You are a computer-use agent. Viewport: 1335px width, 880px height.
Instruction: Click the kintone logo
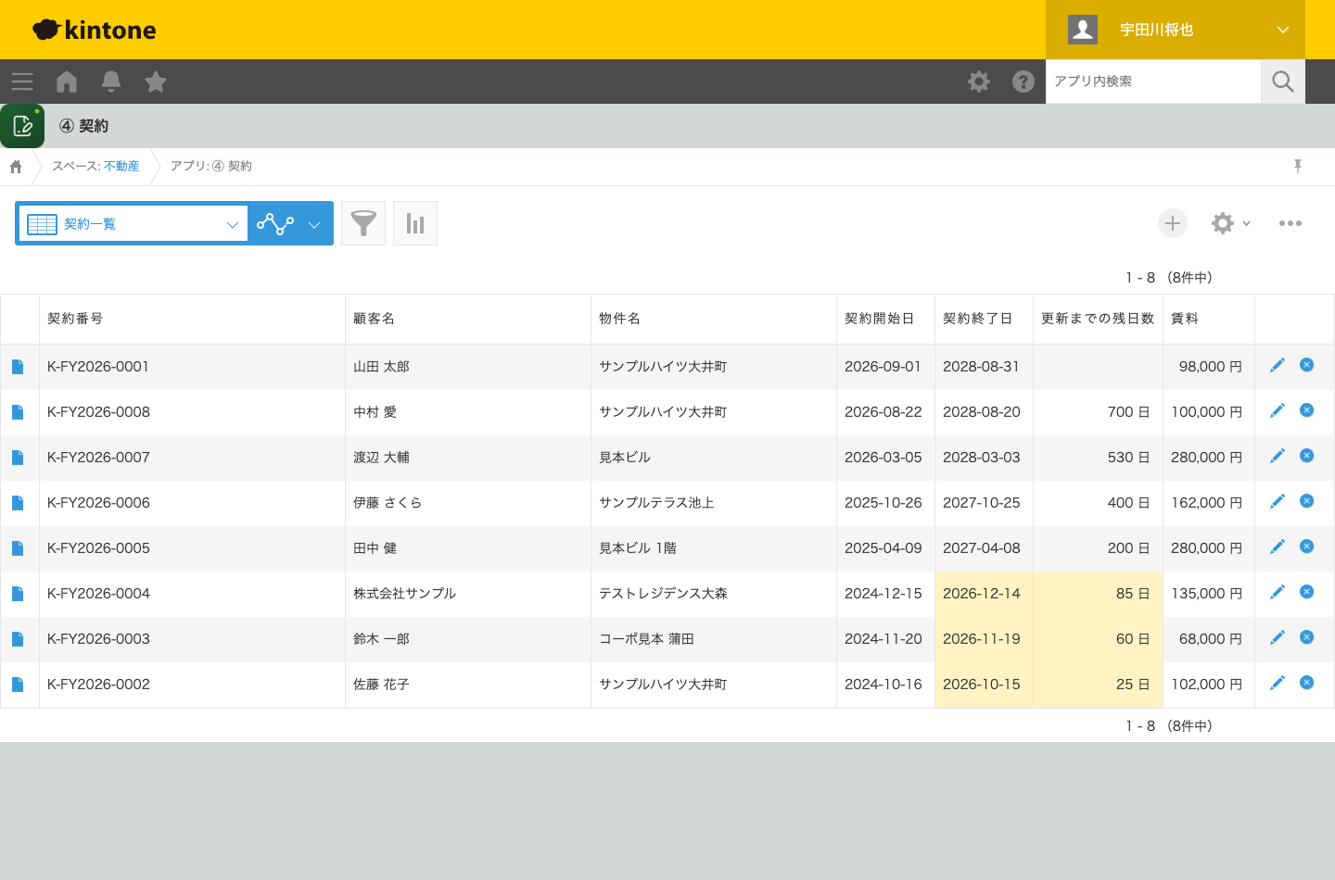95,30
